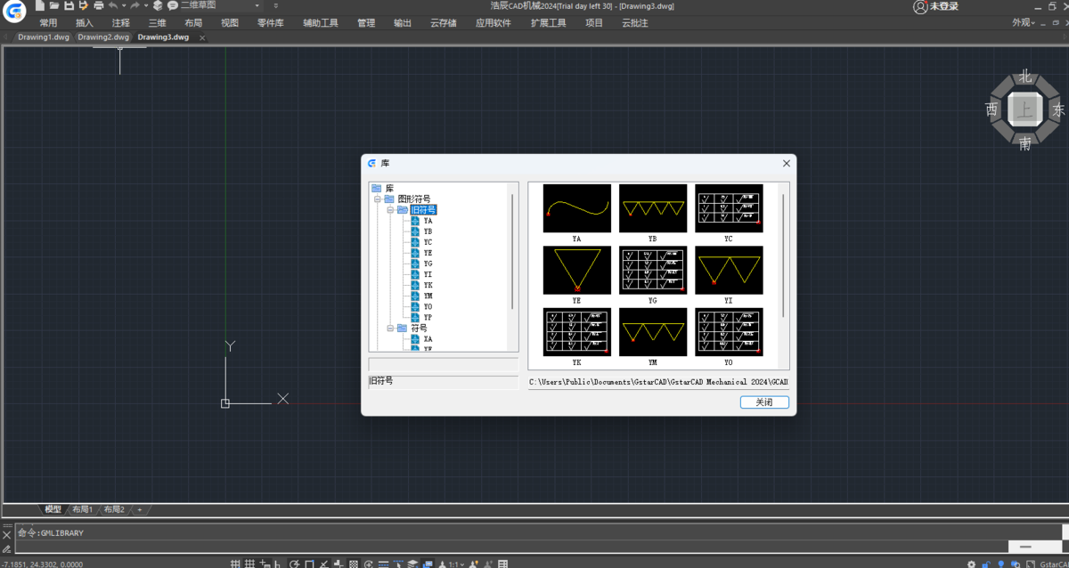Open the undo history dropdown arrow

(x=124, y=5)
